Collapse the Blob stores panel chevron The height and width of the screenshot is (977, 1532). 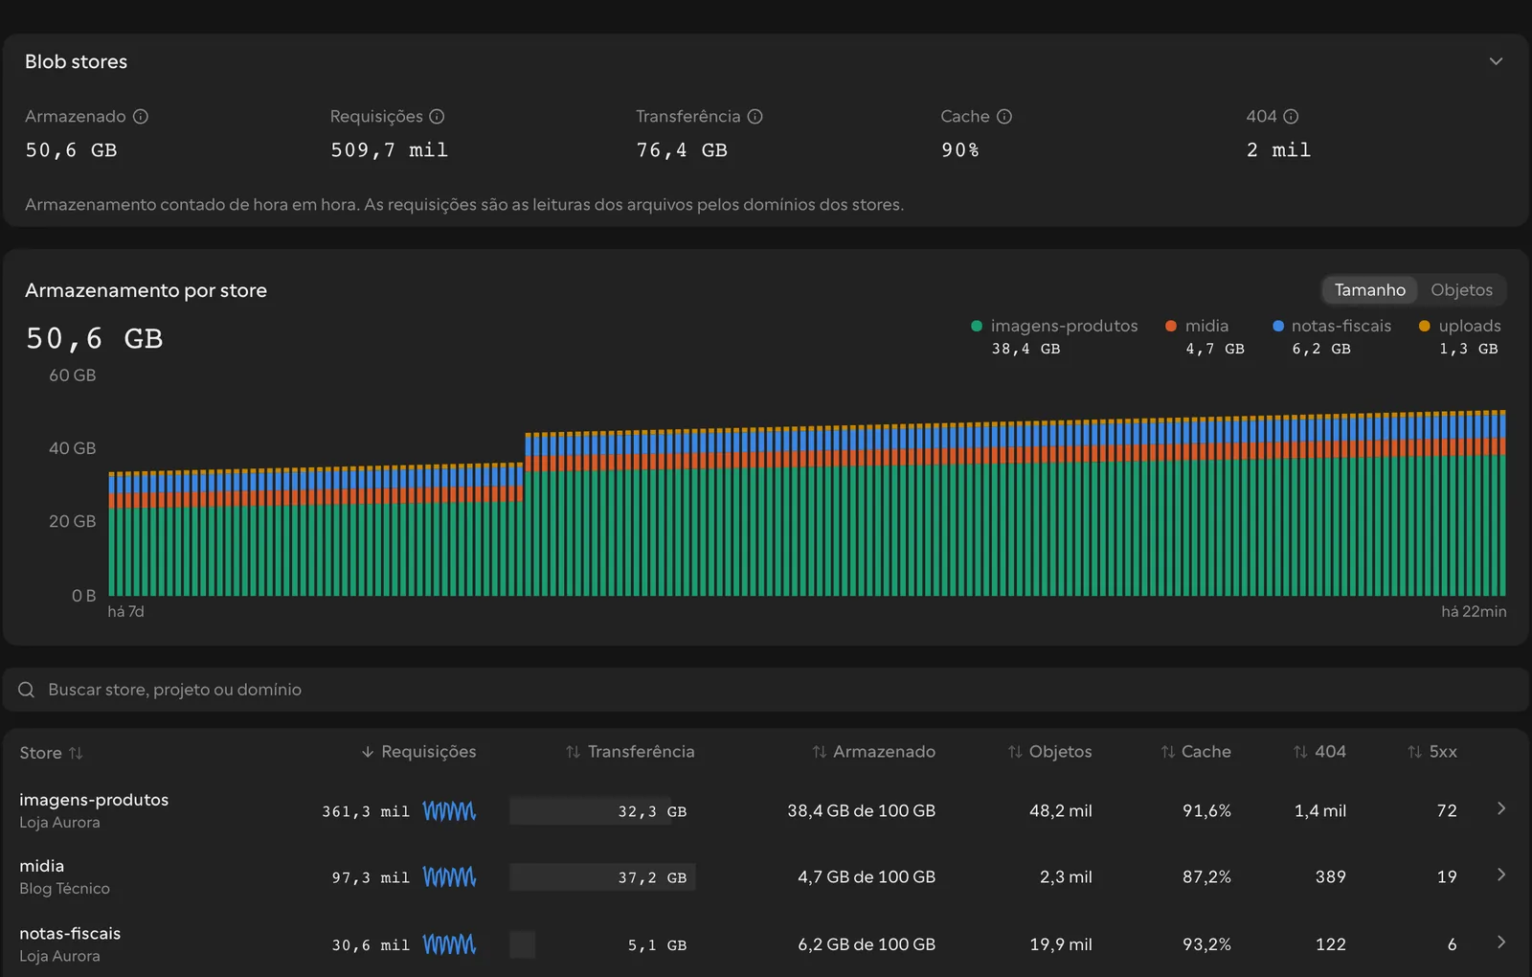point(1496,61)
